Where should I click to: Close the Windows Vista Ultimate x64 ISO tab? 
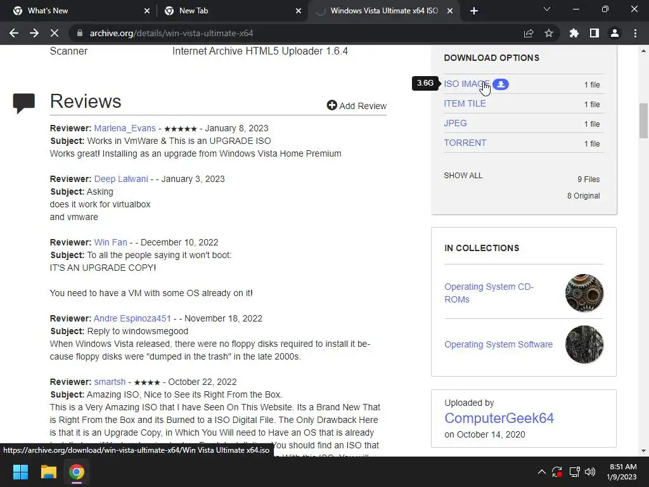pyautogui.click(x=450, y=11)
